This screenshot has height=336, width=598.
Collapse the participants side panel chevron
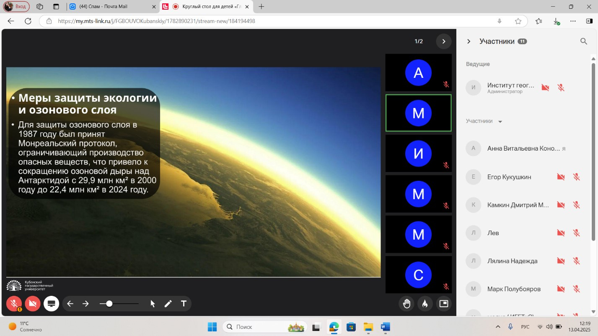click(469, 41)
